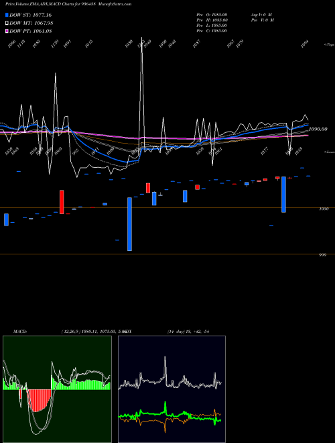Viewport: 335px width, 443px height.
Task: Click the 'Pre V: 0 M' volume text
Action: (x=263, y=20)
